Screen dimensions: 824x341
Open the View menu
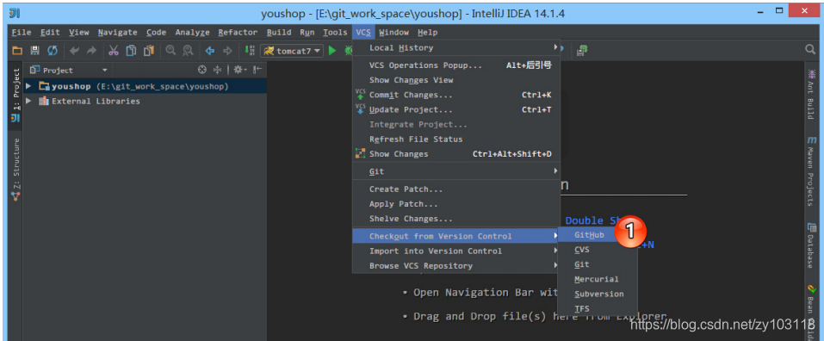coord(79,33)
